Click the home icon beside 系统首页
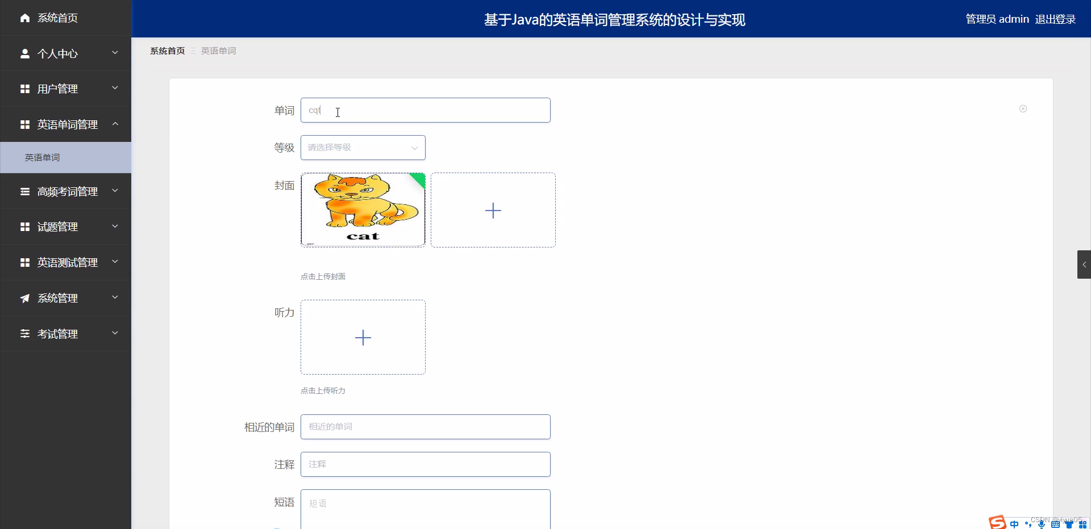 pos(24,18)
